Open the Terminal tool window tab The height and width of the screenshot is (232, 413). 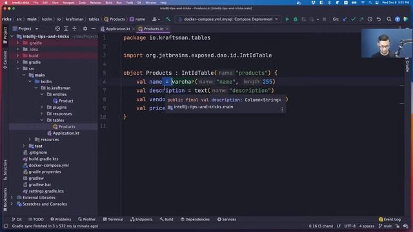[113, 219]
